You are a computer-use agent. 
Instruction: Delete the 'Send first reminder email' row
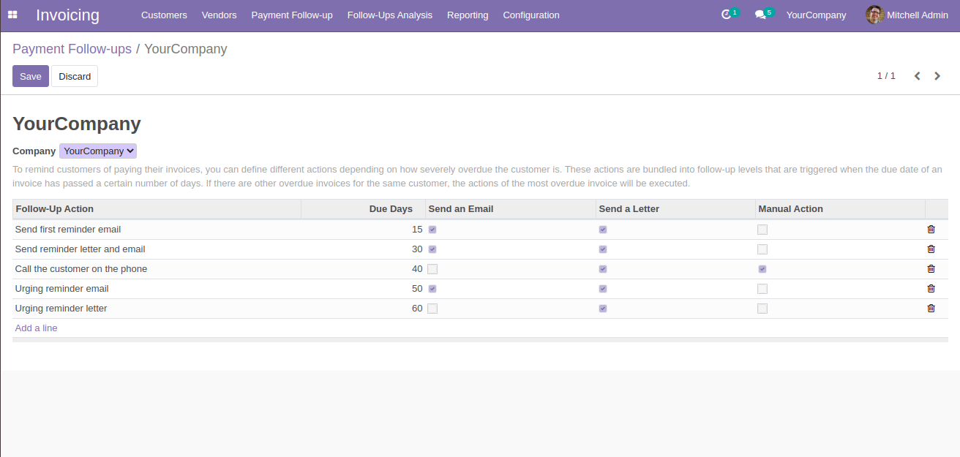(931, 230)
